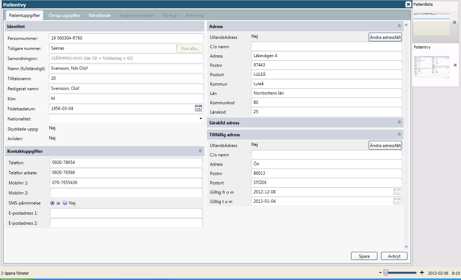Expand the Särskild adress section

[x=399, y=122]
